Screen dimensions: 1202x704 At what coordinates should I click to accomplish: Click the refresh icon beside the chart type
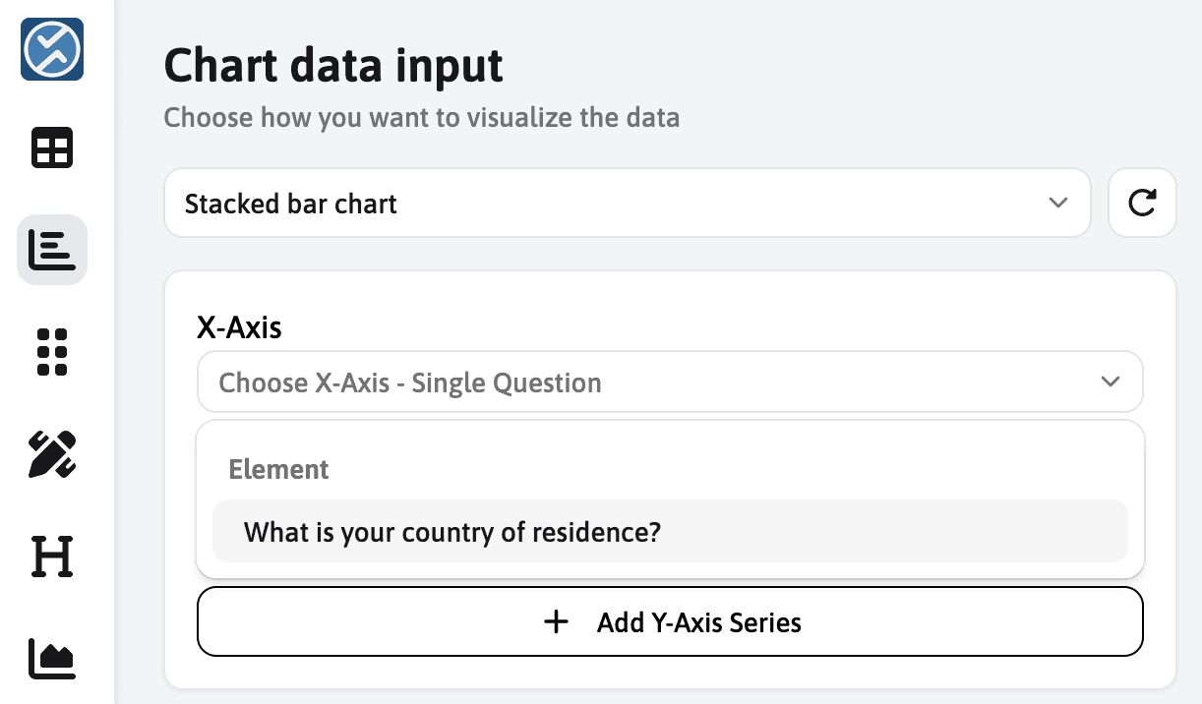click(1142, 203)
